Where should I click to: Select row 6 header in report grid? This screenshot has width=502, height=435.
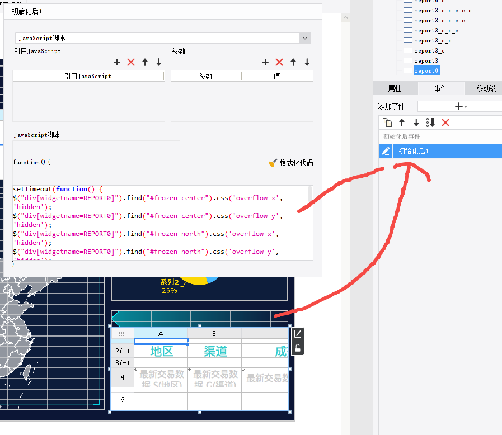[x=123, y=400]
